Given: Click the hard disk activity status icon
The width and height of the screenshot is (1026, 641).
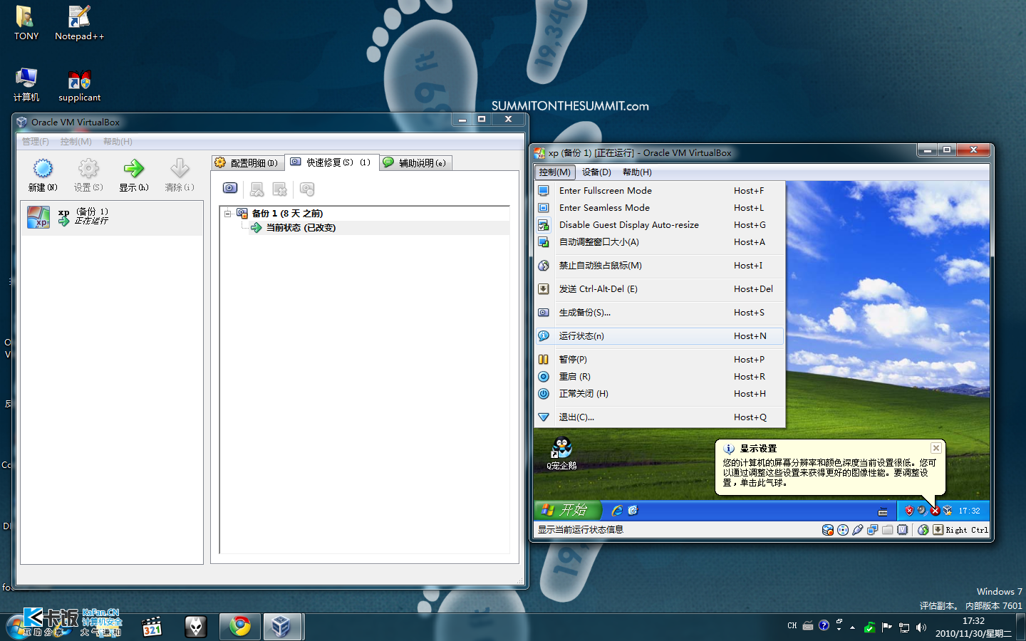Looking at the screenshot, I should (827, 530).
